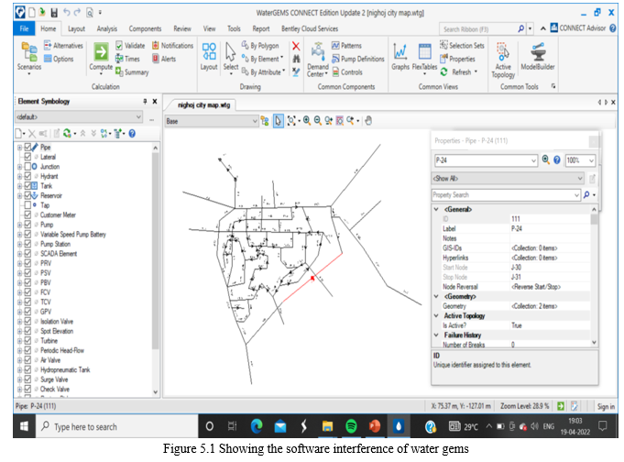Screen dimensions: 624x462
Task: Switch to the Layout ribbon tab
Action: (x=76, y=28)
